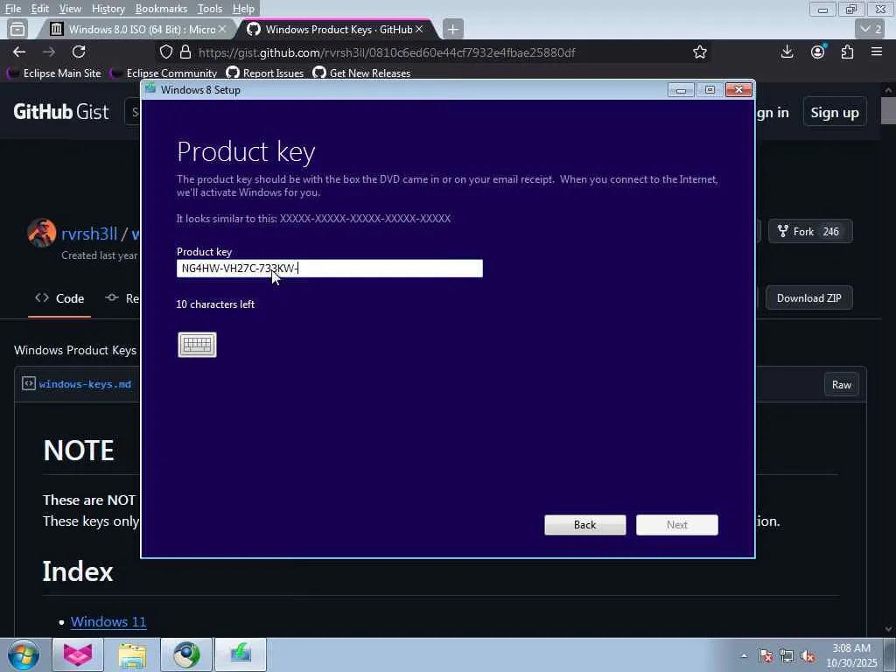Close the Windows Product Keys GitHub tab
This screenshot has width=896, height=672.
click(419, 29)
